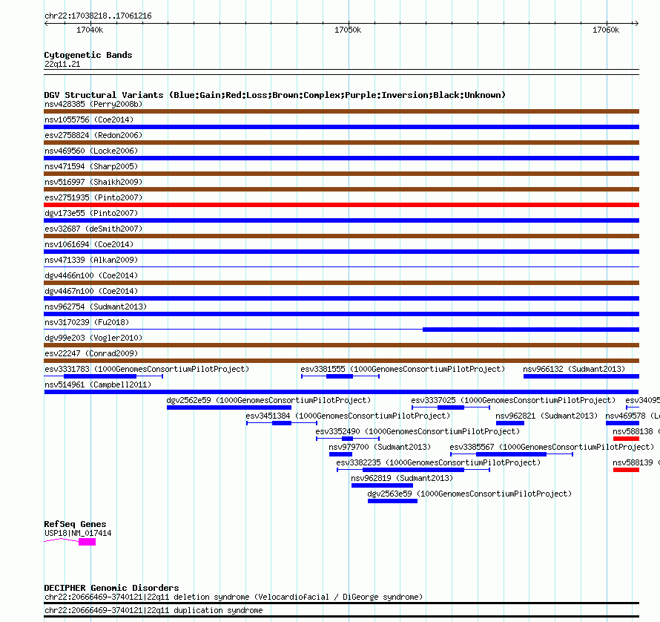Select esv3331783 variant label
The height and width of the screenshot is (622, 660).
tap(147, 369)
